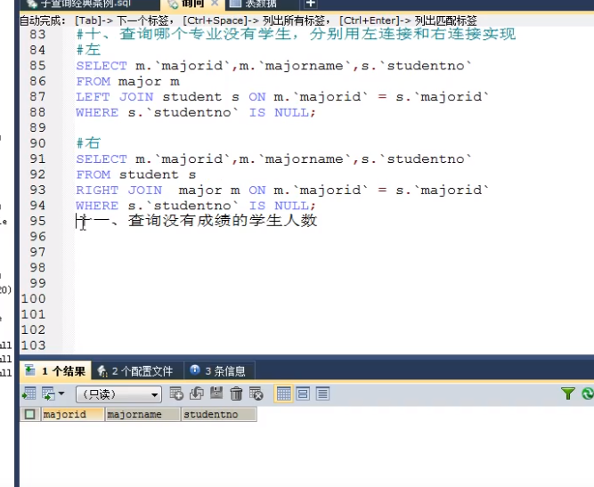594x487 pixels.
Task: Switch to form view mode
Action: point(303,394)
